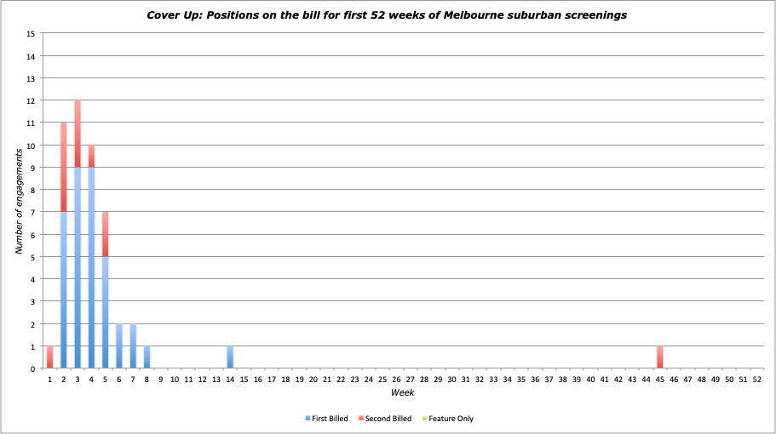Select the blue bar at week 6

tap(119, 346)
